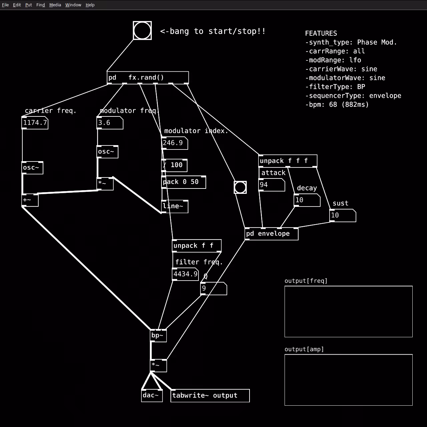Screen dimensions: 427x427
Task: Click the 'output[amp]' graph label
Action: pyautogui.click(x=304, y=349)
